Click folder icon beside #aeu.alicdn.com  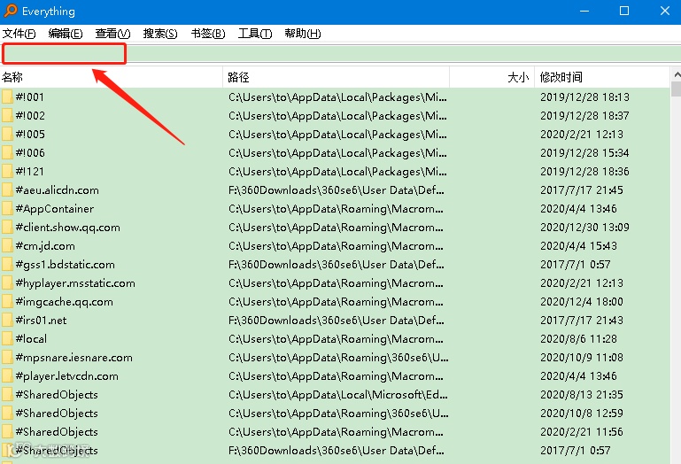point(7,189)
